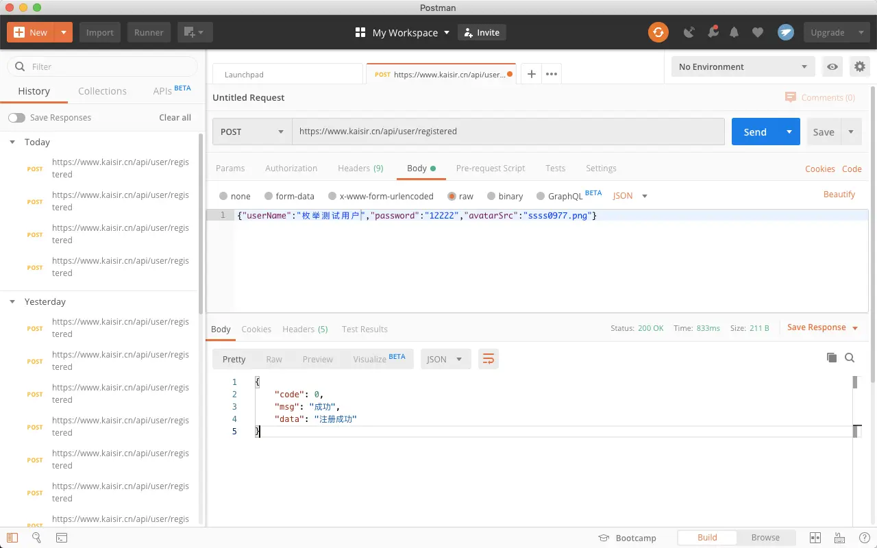Click the Runner button
This screenshot has width=877, height=548.
149,32
